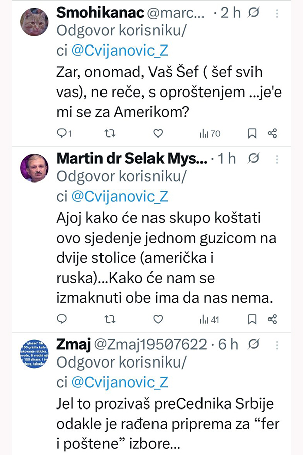Bookmark Smohikanac's tweet

coord(252,133)
